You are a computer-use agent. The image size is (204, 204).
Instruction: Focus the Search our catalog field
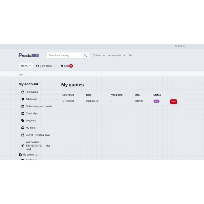click(x=64, y=56)
